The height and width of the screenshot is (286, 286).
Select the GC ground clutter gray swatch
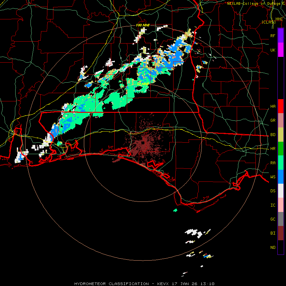click(281, 219)
